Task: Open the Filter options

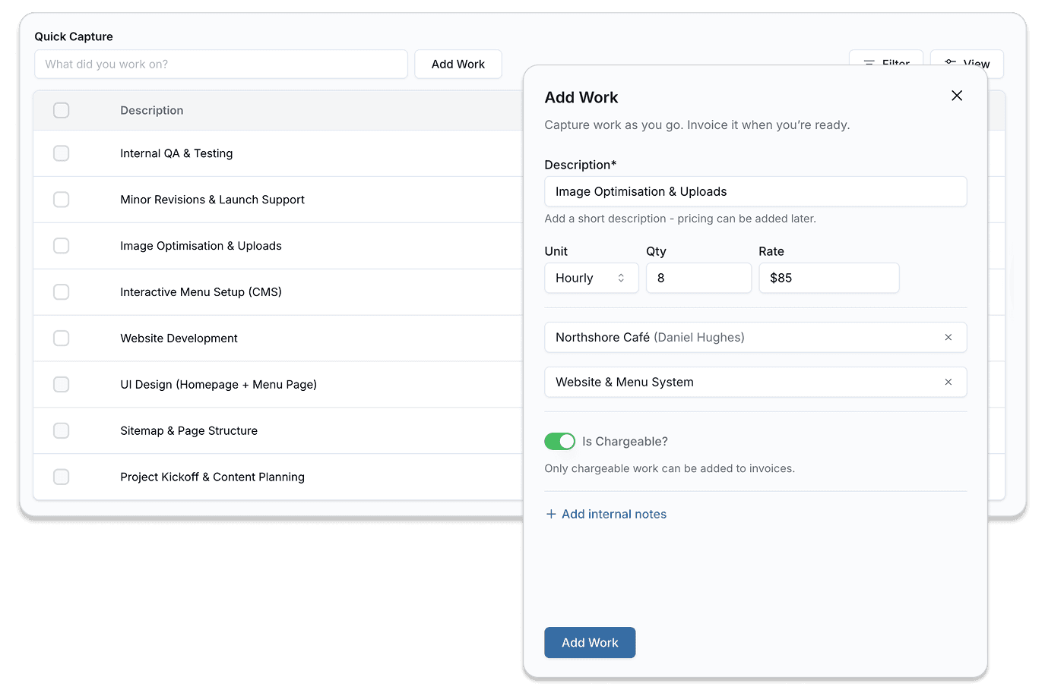Action: pyautogui.click(x=885, y=61)
